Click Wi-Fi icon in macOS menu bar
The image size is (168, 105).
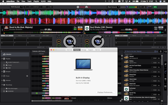[x=123, y=1]
